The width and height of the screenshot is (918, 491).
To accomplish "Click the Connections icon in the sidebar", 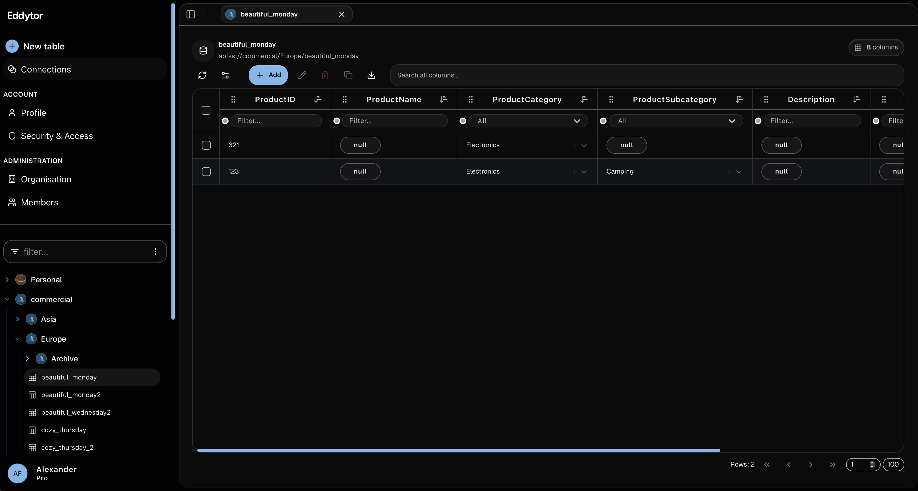I will click(x=12, y=69).
